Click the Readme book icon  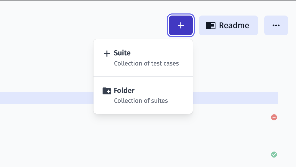coord(211,25)
